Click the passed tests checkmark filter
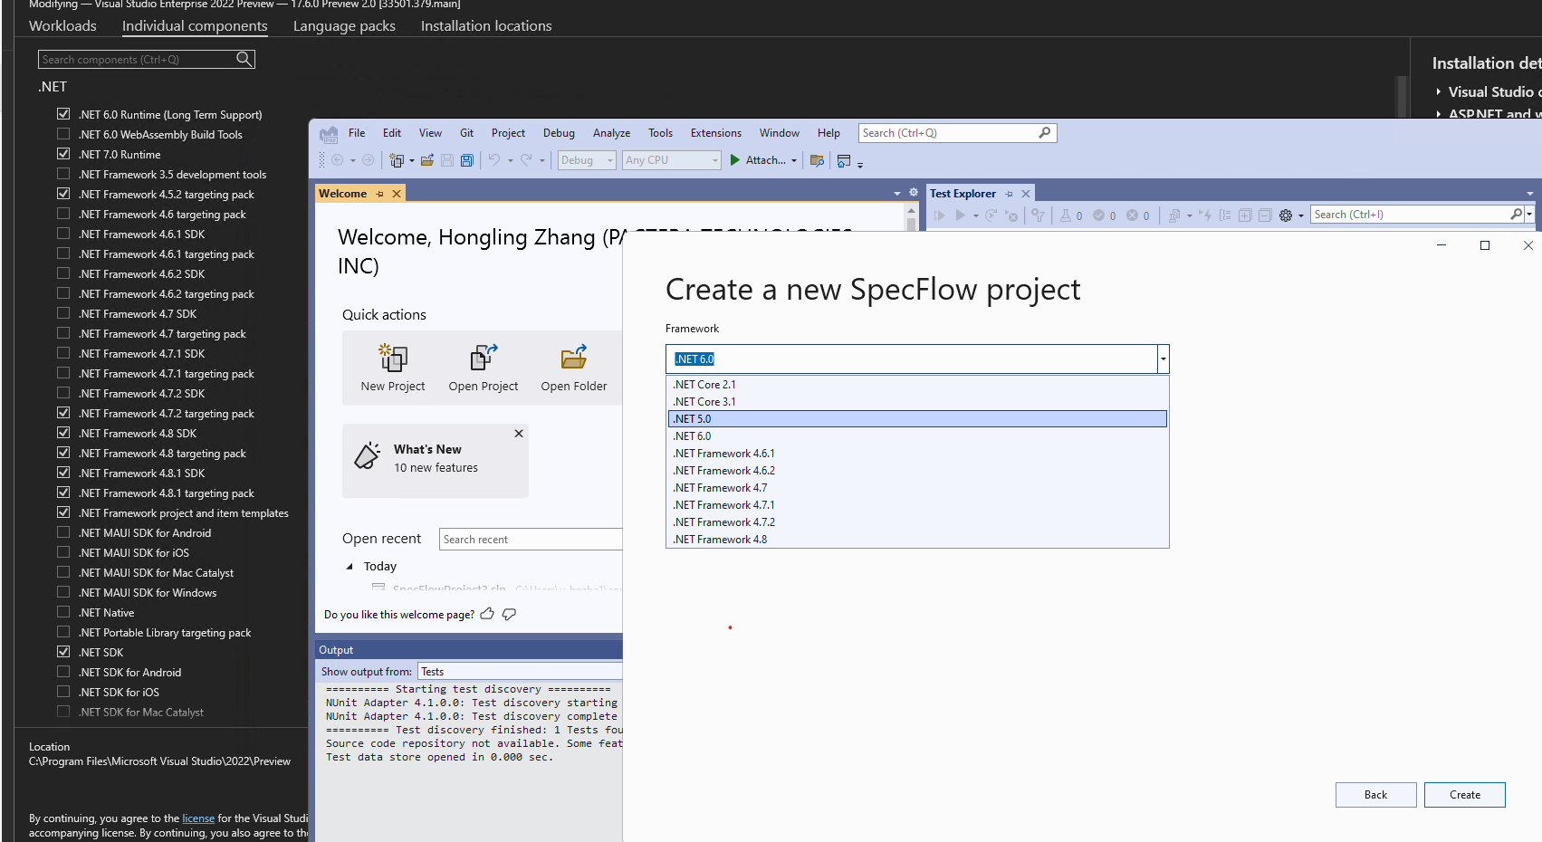 pos(1098,215)
